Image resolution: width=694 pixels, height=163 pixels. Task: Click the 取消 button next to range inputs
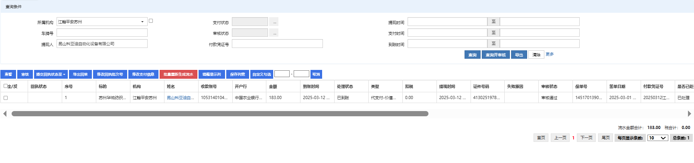coord(316,74)
